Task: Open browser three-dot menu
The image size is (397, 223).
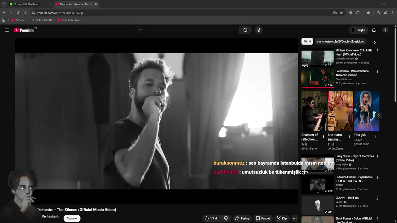Action: pyautogui.click(x=393, y=13)
